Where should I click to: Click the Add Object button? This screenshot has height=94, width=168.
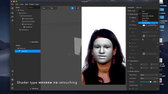click(x=34, y=42)
